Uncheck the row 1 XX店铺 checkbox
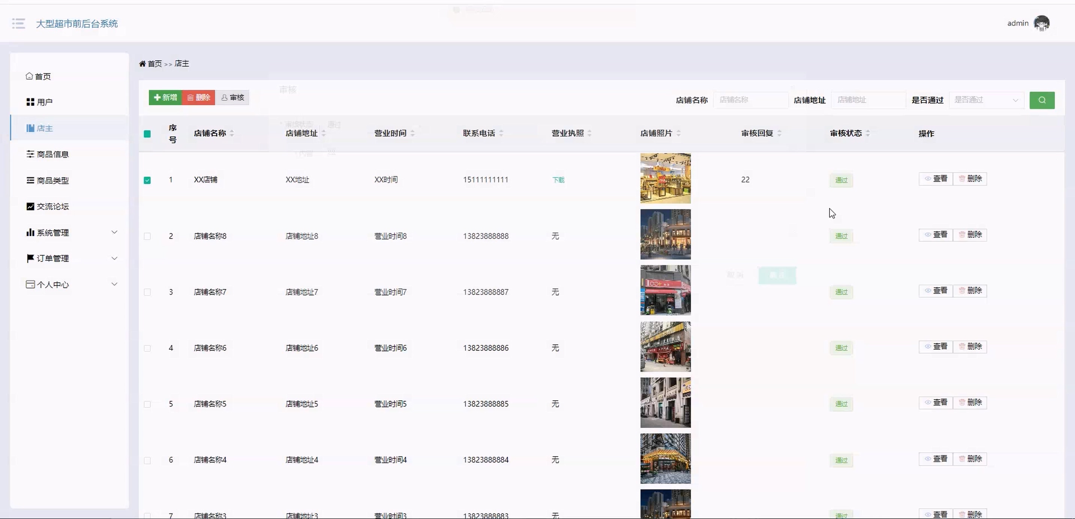Image resolution: width=1075 pixels, height=519 pixels. [x=147, y=180]
